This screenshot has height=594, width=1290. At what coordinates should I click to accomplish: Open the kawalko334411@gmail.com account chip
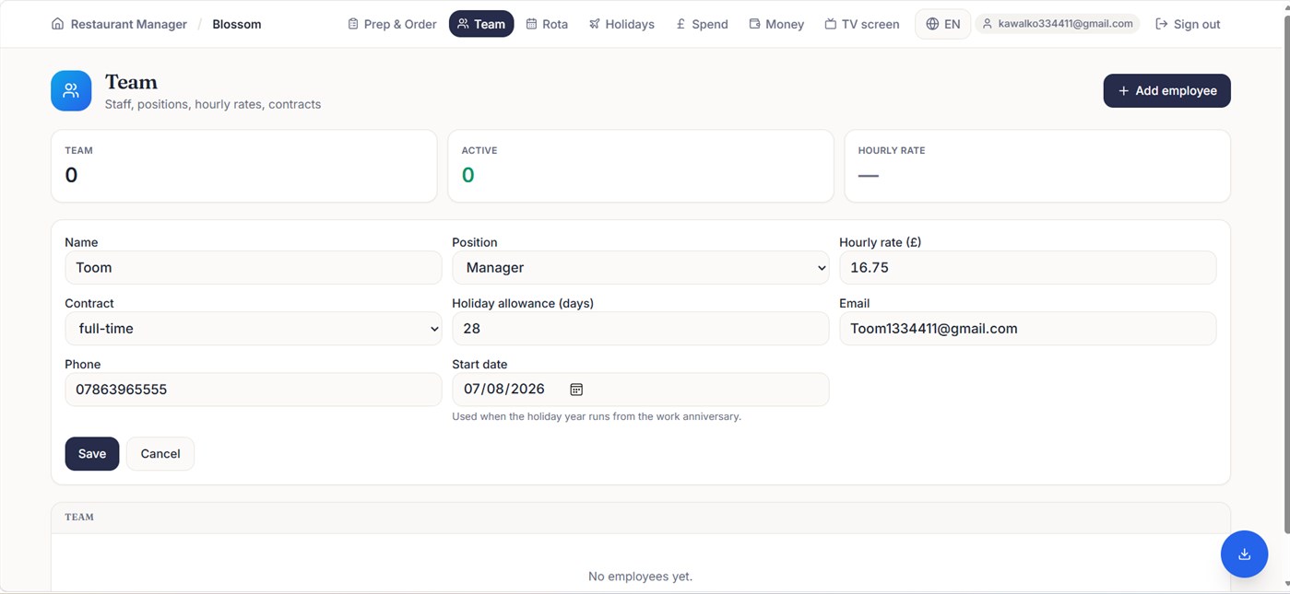(1058, 24)
